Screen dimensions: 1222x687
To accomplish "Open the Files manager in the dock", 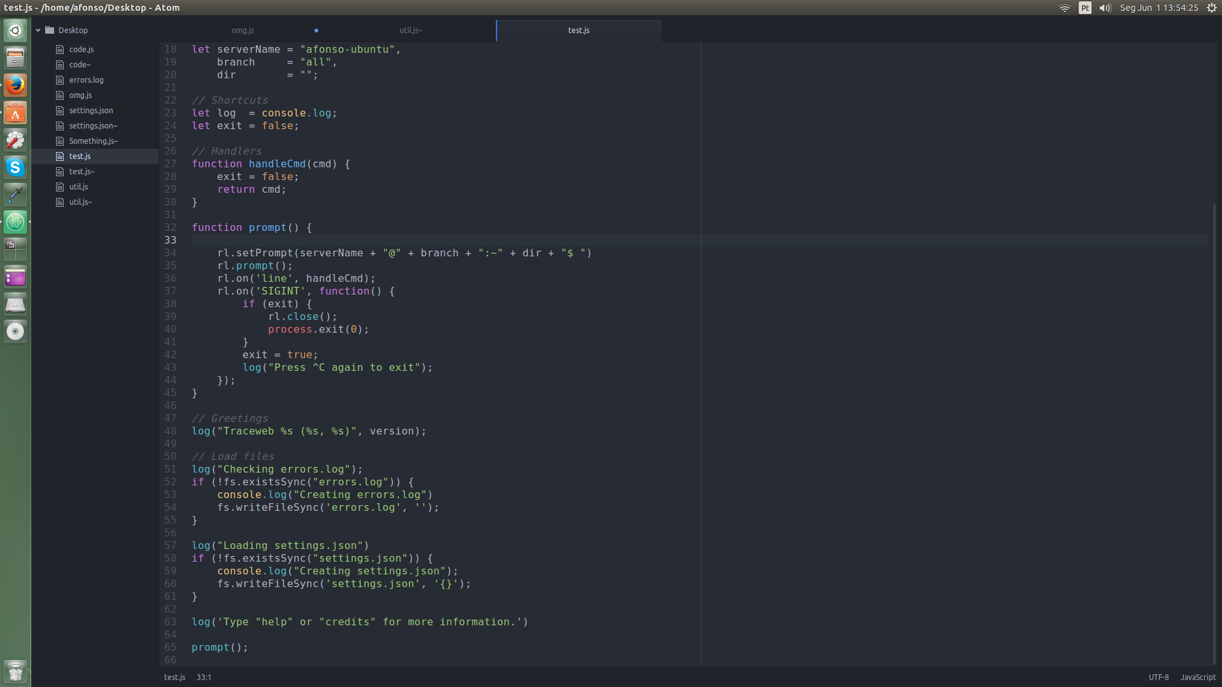I will click(15, 58).
